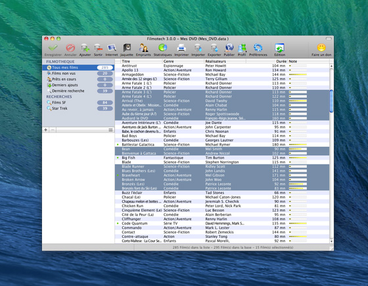Open Préférences gear icon
This screenshot has height=286, width=368.
(258, 48)
